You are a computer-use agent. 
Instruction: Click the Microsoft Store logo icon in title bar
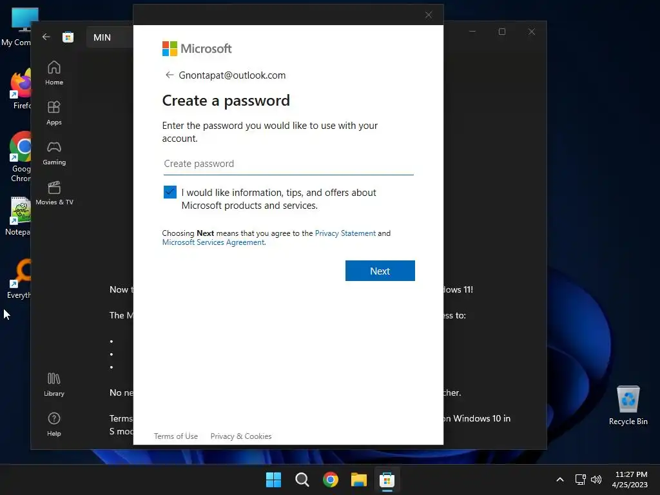coord(68,37)
